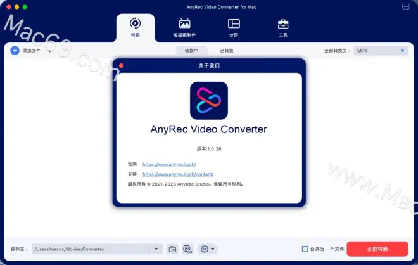Click the main window green zoom button
This screenshot has height=265, width=418.
point(25,7)
